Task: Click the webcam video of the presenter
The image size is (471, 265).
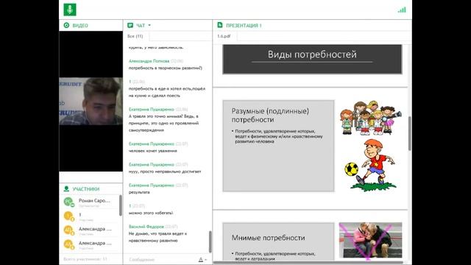Action: 91,102
